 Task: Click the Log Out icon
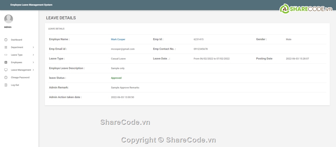click(x=6, y=85)
